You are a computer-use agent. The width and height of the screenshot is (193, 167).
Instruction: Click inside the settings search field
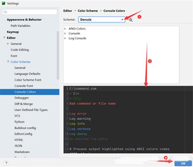30,12
